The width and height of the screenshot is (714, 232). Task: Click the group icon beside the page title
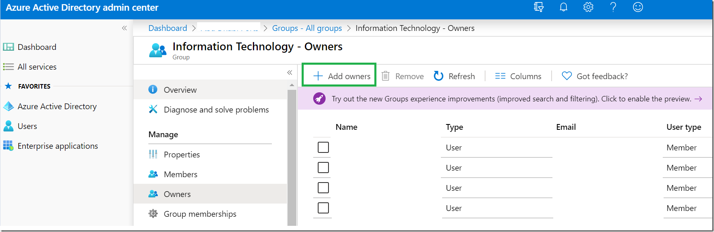click(158, 50)
